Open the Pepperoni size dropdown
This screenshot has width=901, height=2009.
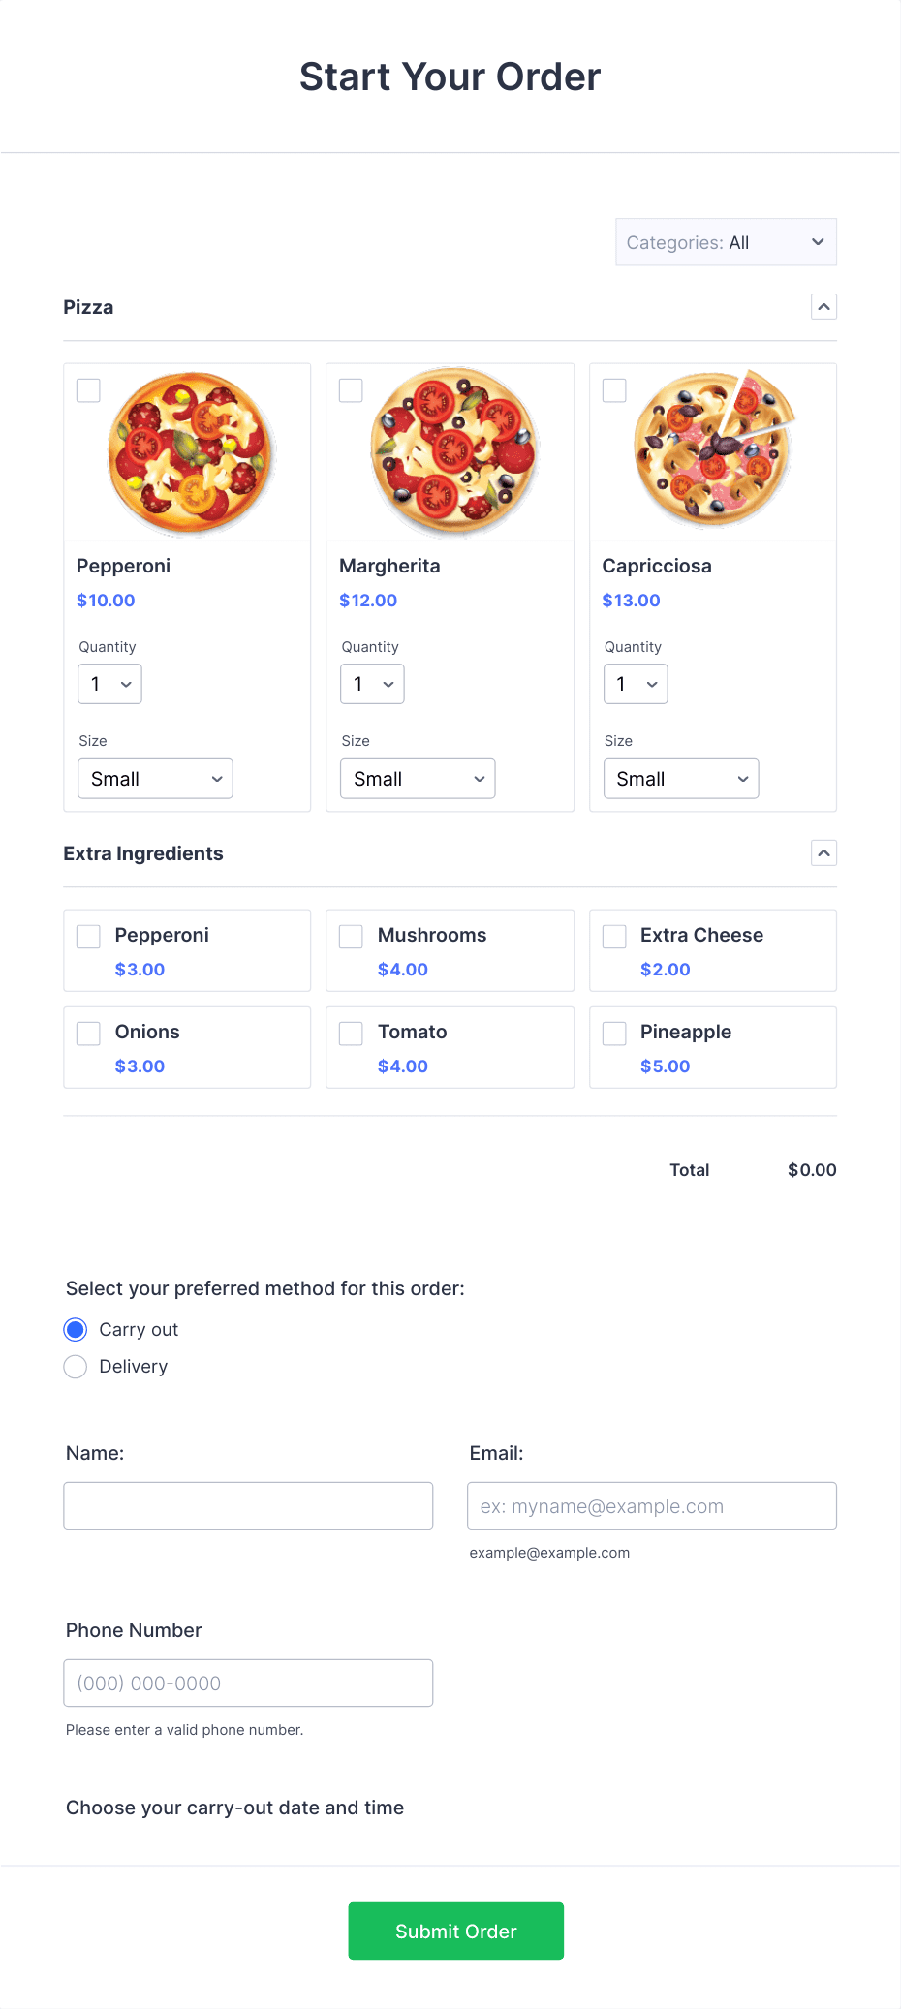click(x=154, y=778)
